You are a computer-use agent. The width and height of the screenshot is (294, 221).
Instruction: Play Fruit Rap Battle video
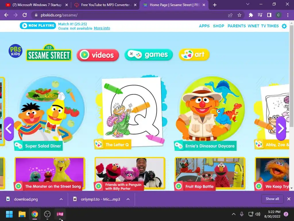pos(210,174)
